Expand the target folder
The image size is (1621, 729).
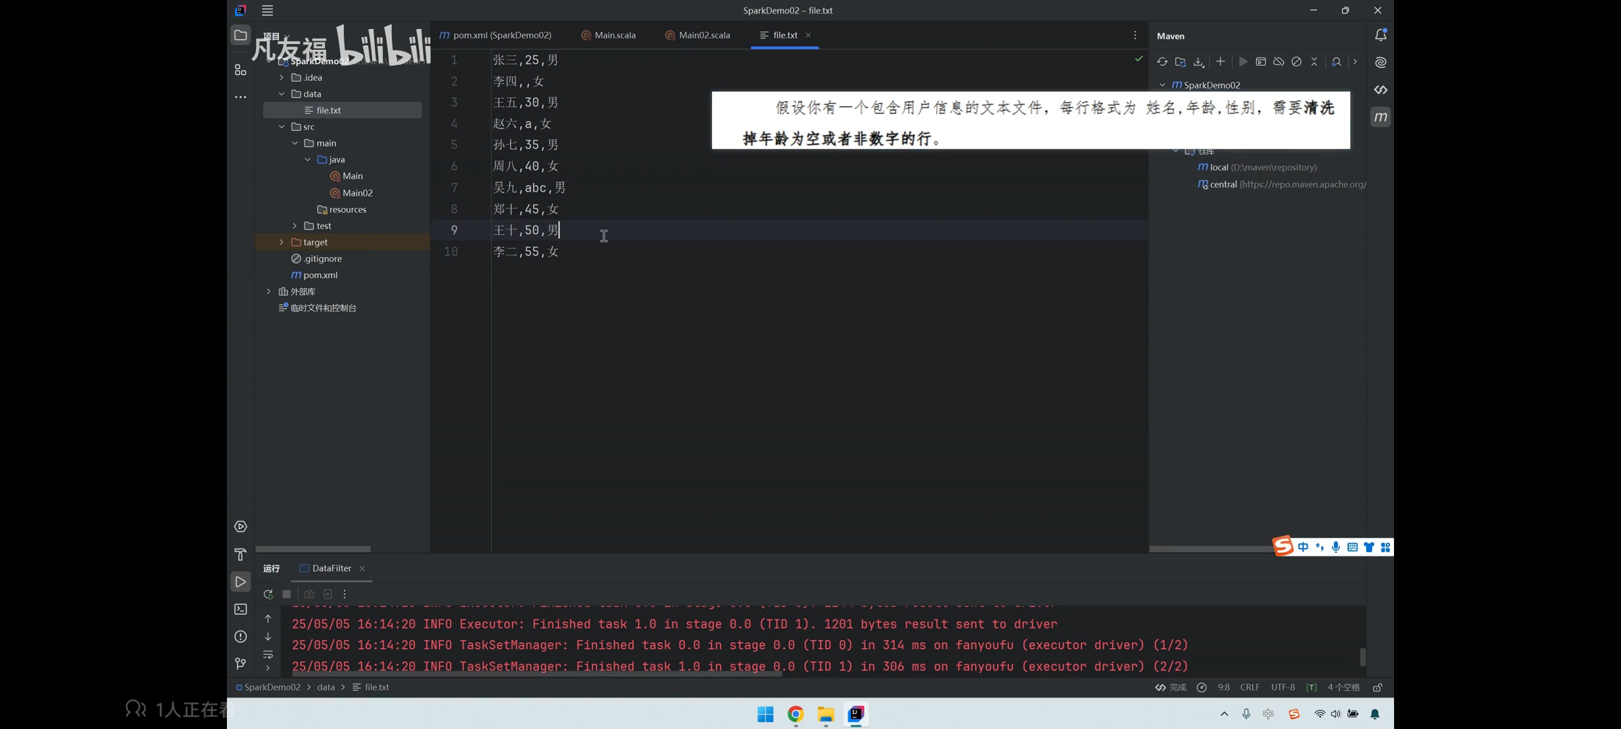click(282, 242)
